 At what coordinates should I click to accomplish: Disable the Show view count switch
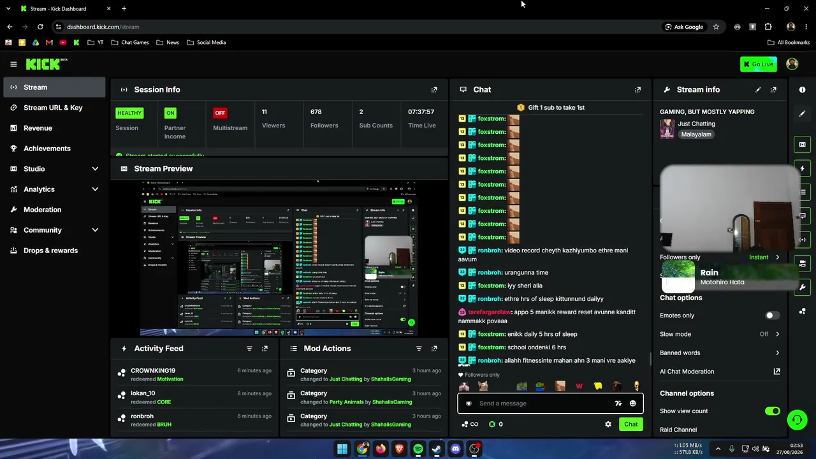772,411
